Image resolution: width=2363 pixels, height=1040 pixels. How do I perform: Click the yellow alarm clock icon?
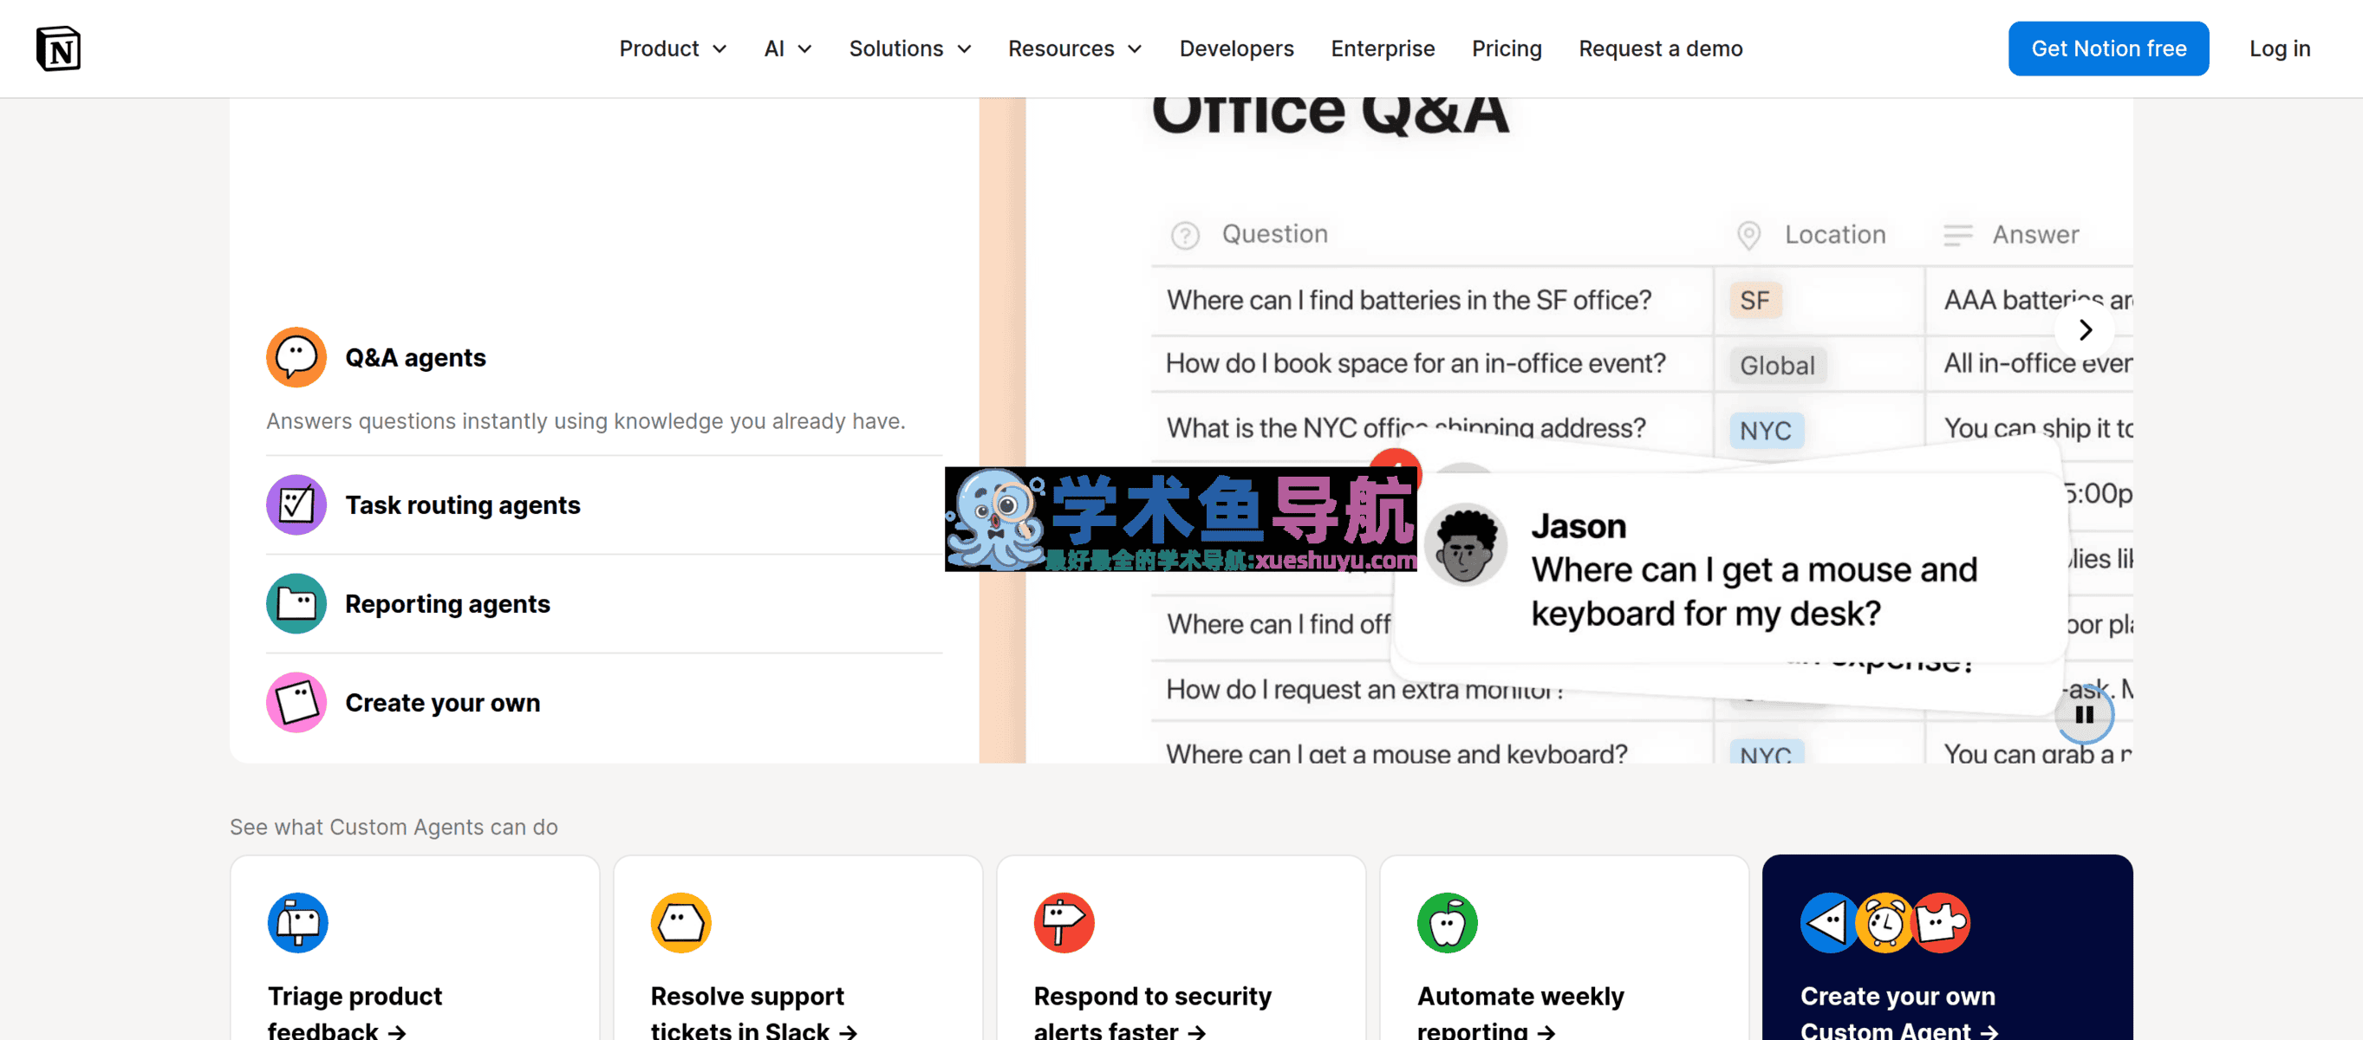[1885, 923]
